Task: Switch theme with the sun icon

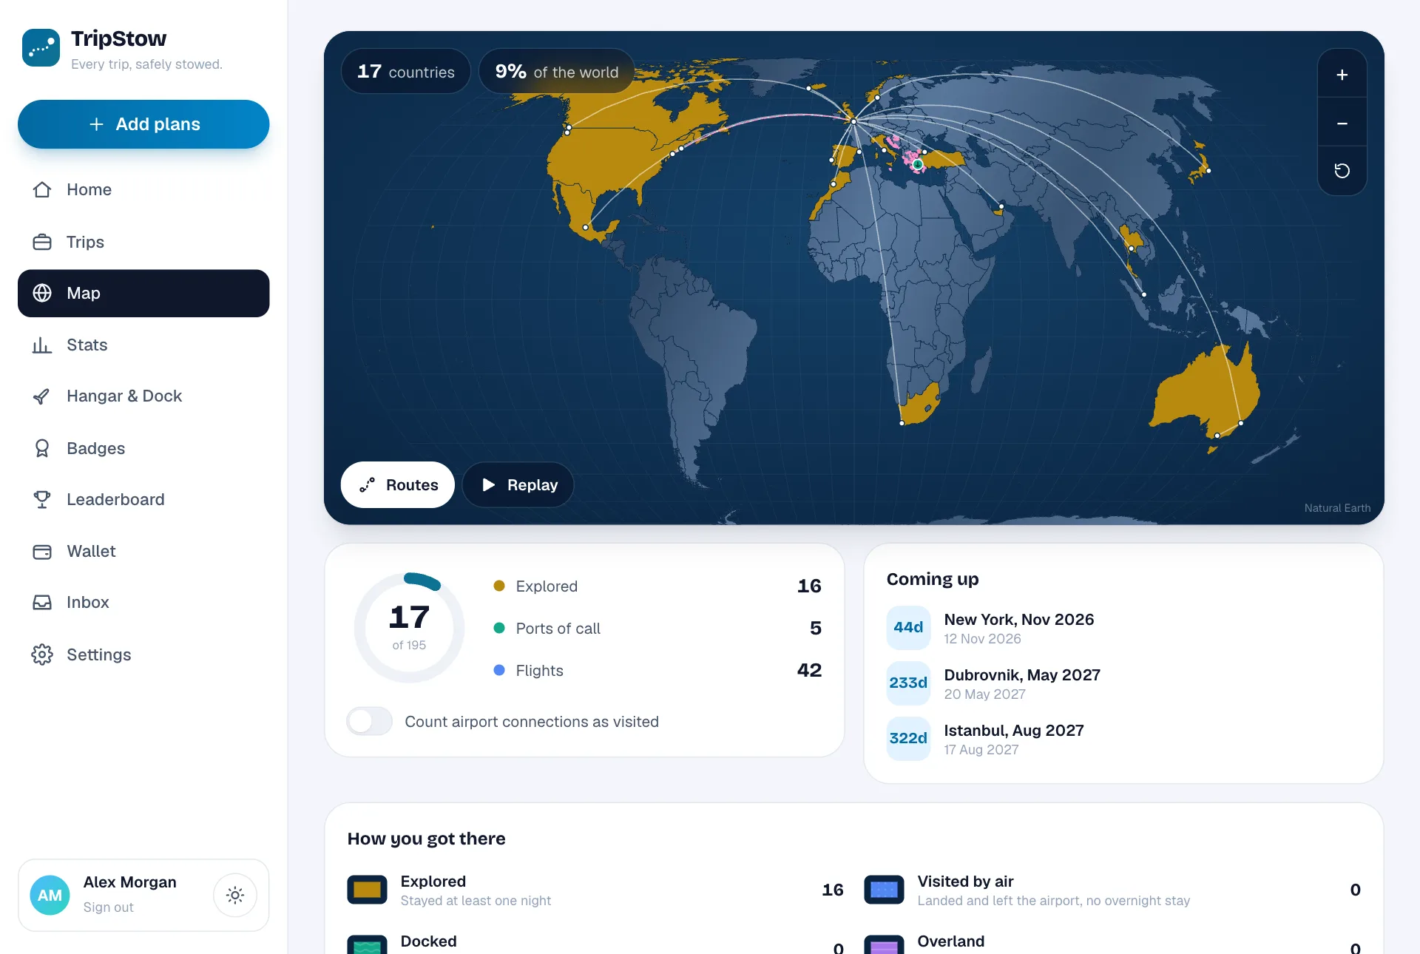Action: pyautogui.click(x=235, y=896)
